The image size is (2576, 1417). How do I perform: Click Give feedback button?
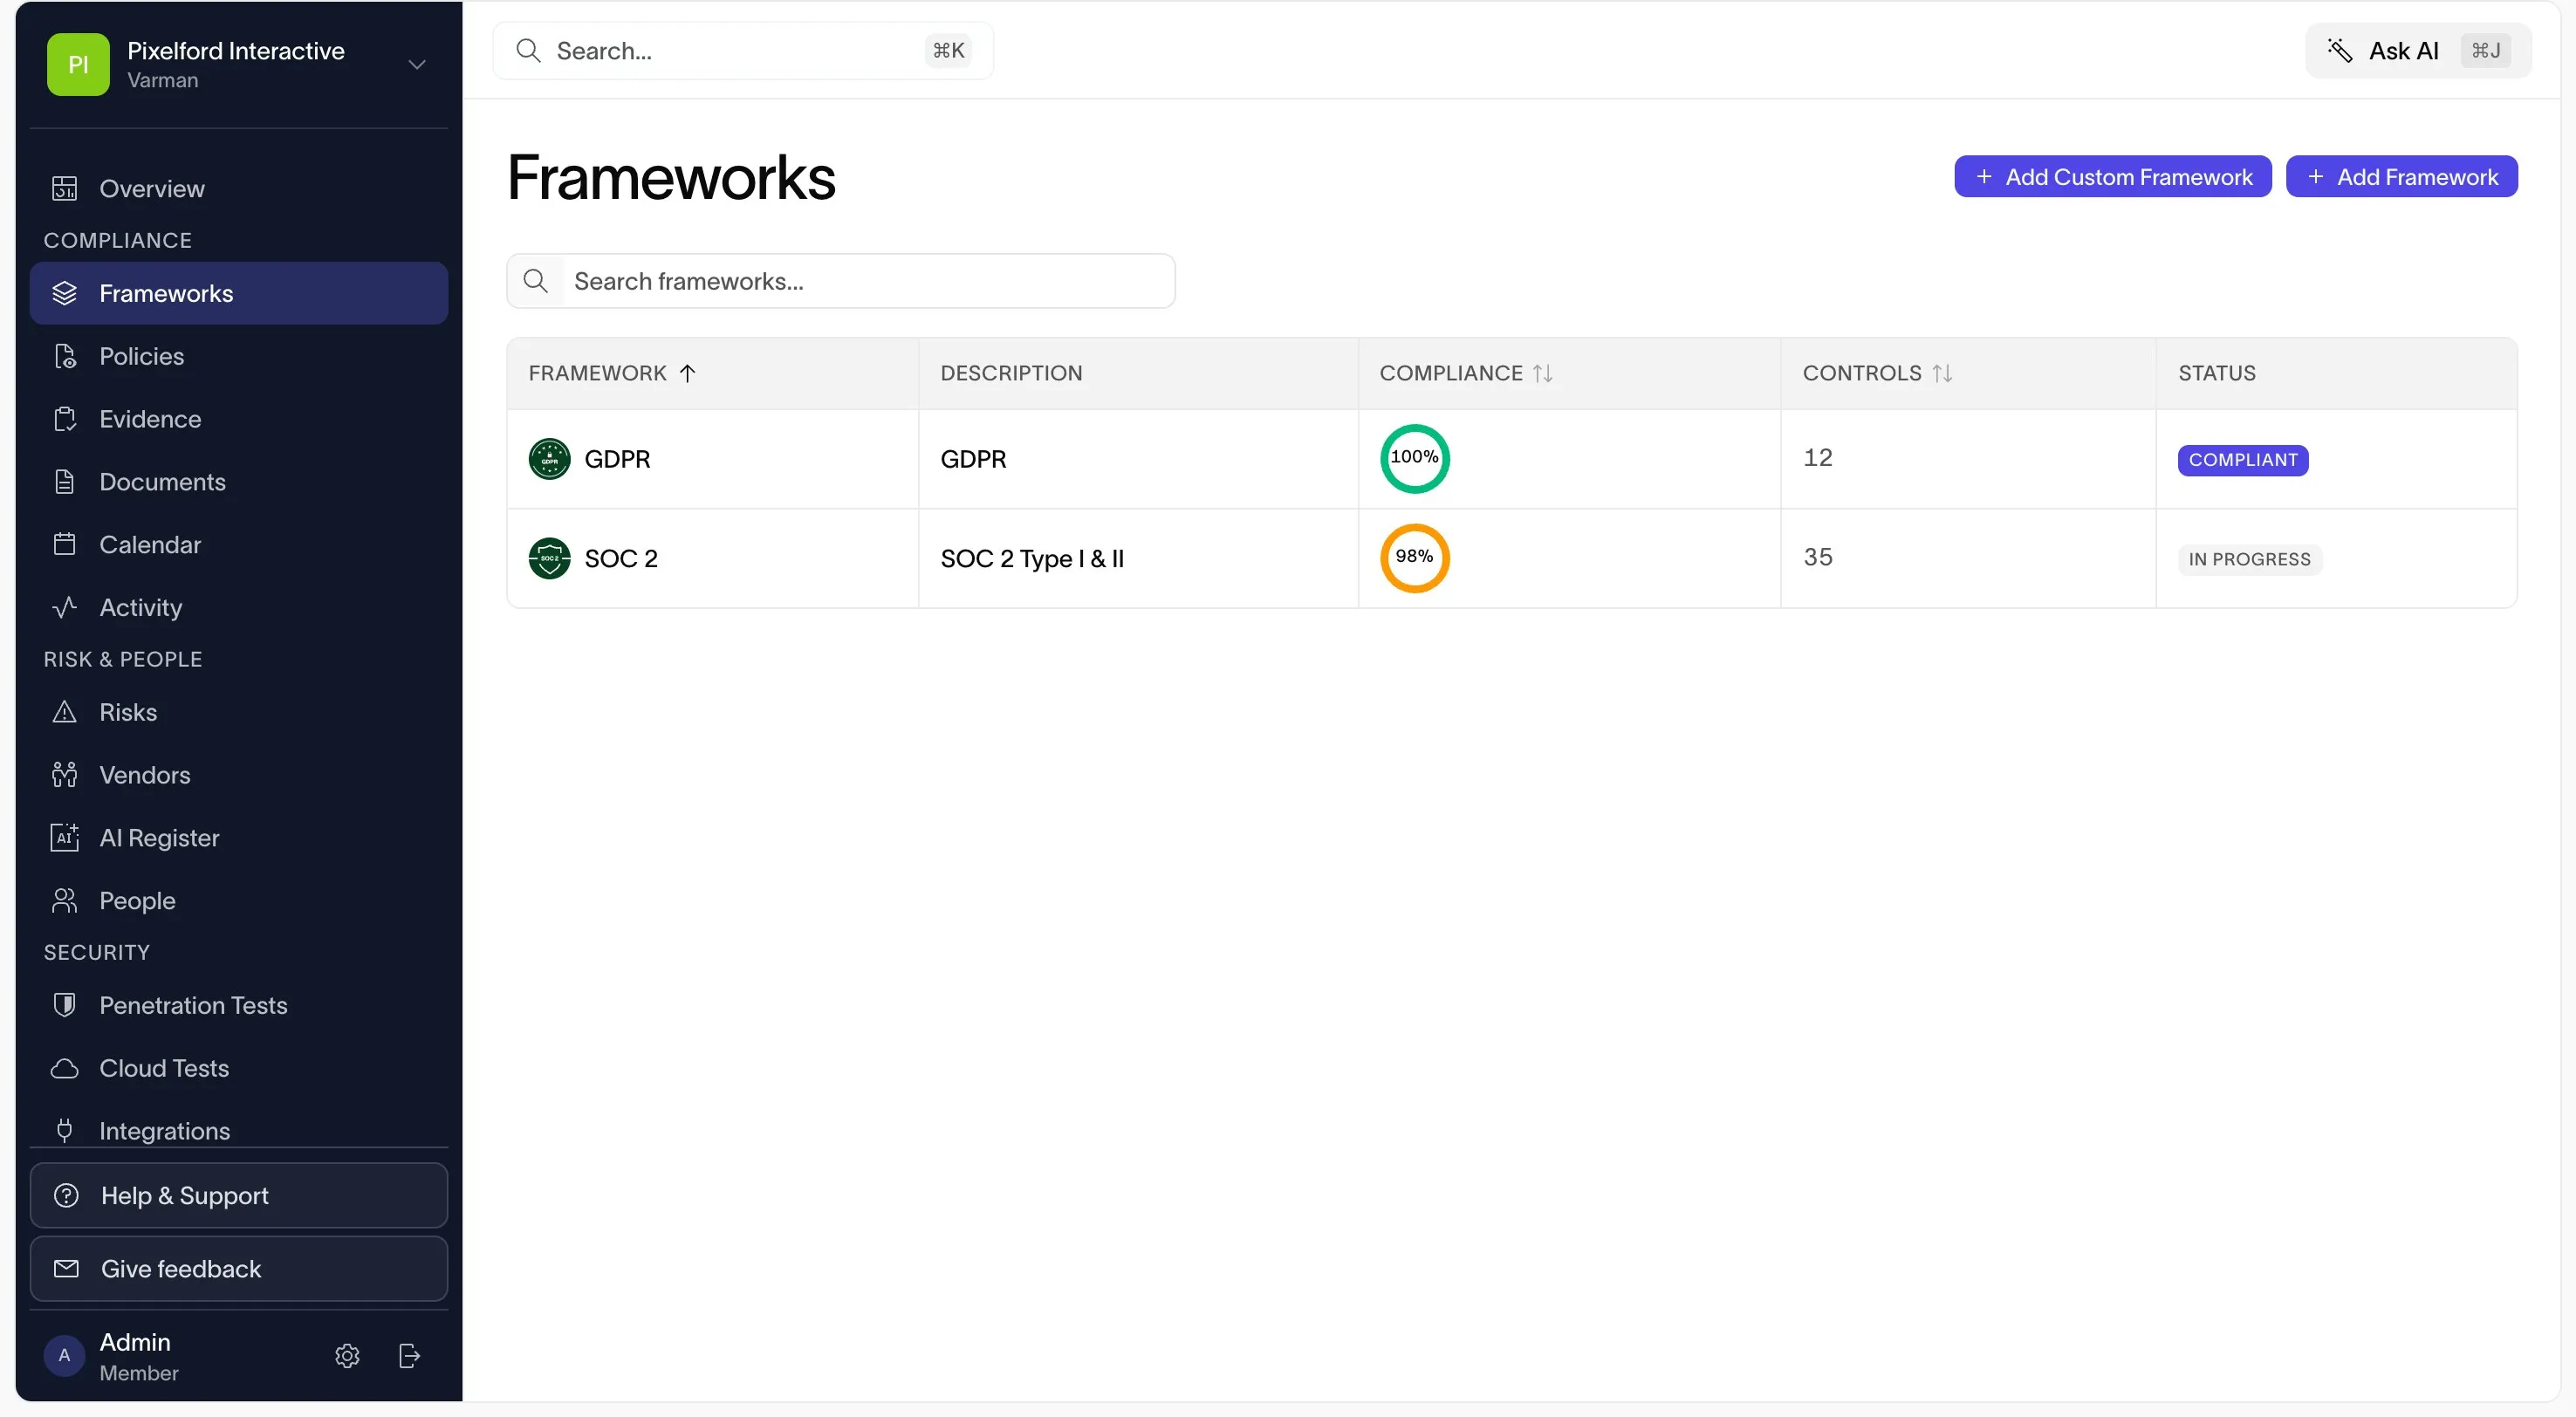tap(239, 1269)
